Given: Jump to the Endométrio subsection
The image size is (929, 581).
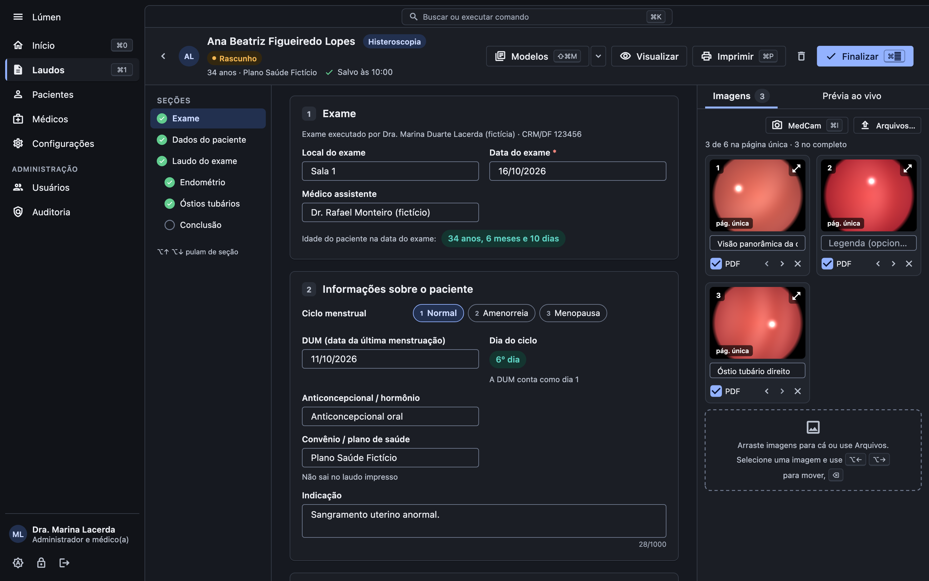Looking at the screenshot, I should point(212,182).
